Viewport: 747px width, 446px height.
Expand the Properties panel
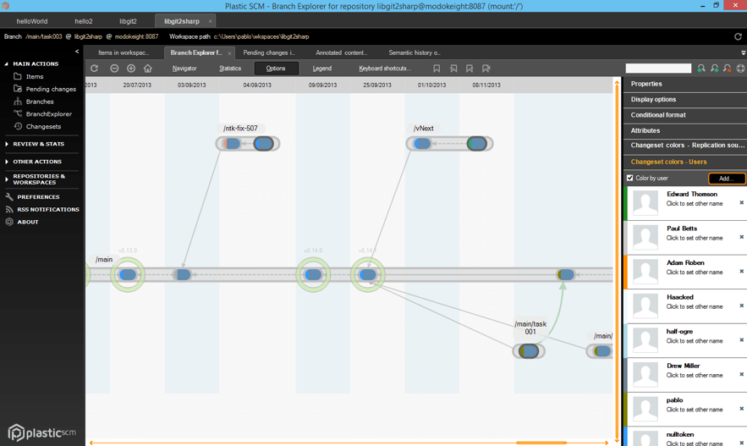685,84
